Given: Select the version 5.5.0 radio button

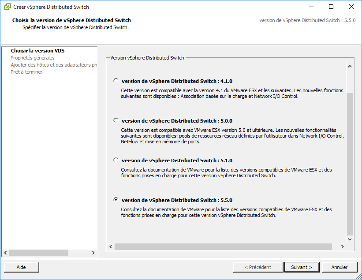Looking at the screenshot, I should coord(116,200).
